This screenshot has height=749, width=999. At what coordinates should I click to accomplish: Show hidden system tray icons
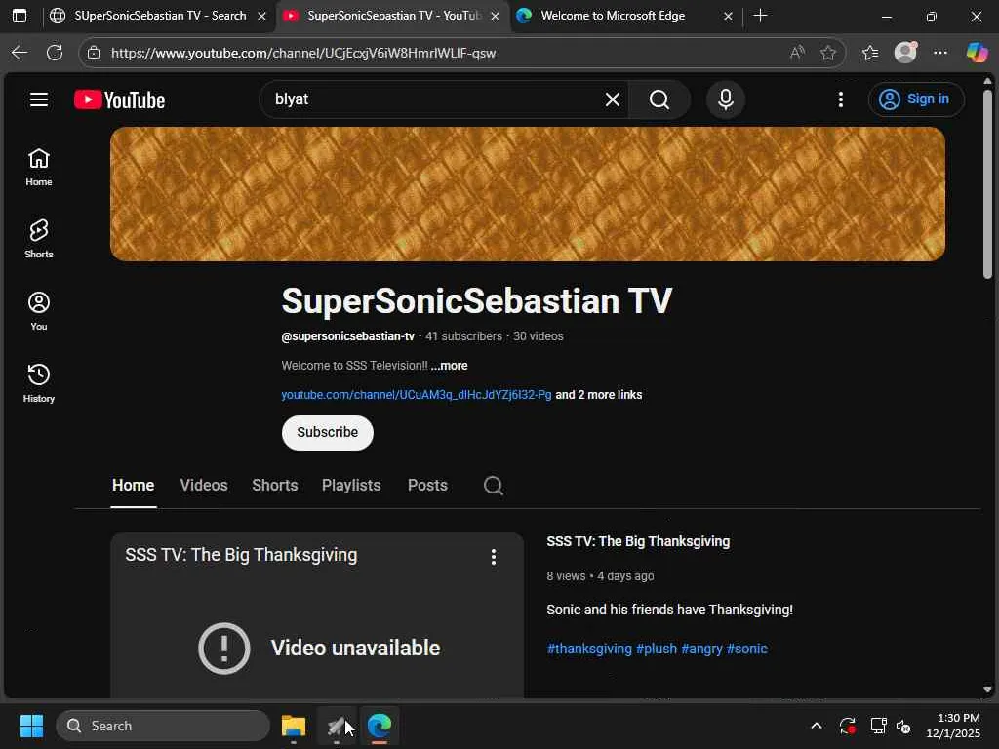pyautogui.click(x=817, y=726)
